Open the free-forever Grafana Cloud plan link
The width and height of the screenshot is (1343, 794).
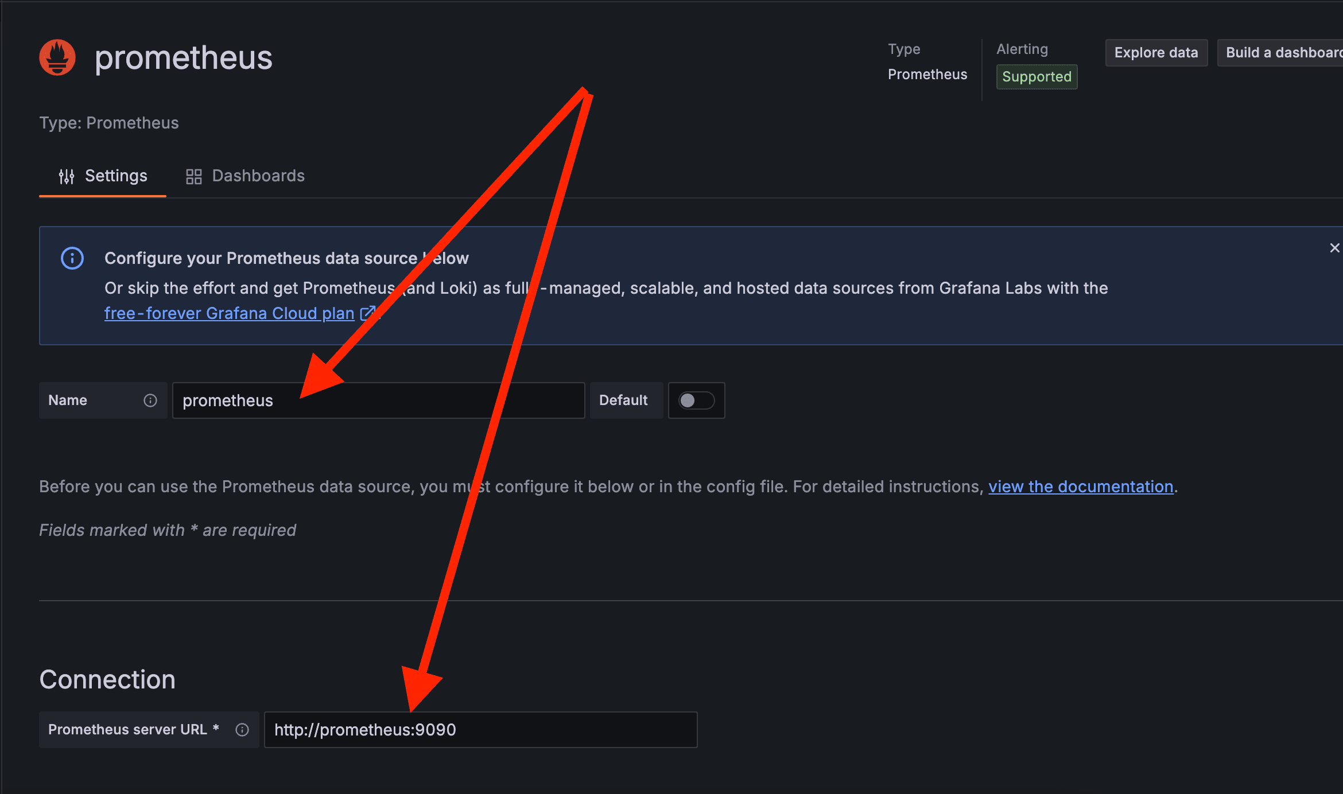coord(230,313)
